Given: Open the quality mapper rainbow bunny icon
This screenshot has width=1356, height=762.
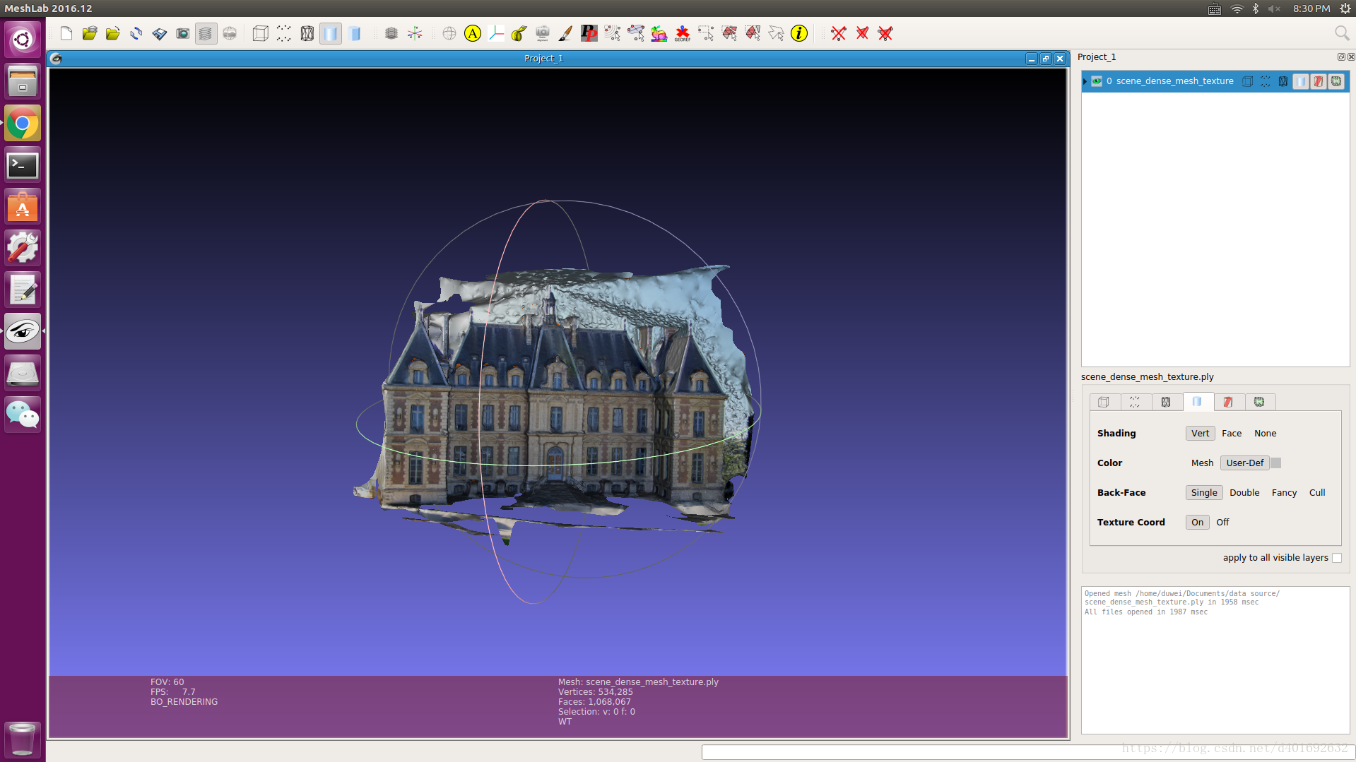Looking at the screenshot, I should [659, 33].
